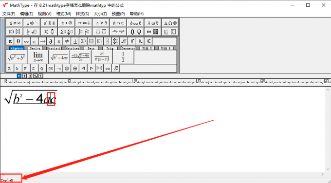Open the subscript and superscript templates palette
The height and width of the screenshot is (183, 331).
[49, 32]
